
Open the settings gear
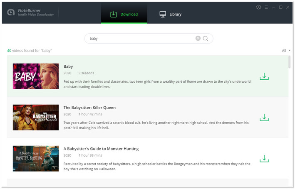pos(258,7)
